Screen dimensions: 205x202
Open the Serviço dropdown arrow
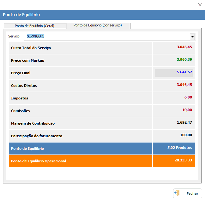(x=192, y=37)
